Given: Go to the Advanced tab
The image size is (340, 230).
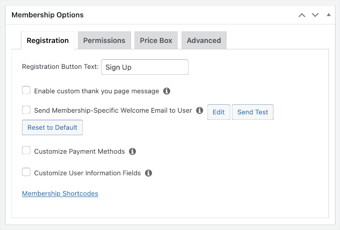Looking at the screenshot, I should click(204, 40).
